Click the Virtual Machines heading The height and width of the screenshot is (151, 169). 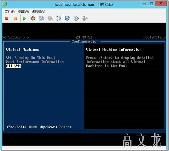click(x=22, y=50)
